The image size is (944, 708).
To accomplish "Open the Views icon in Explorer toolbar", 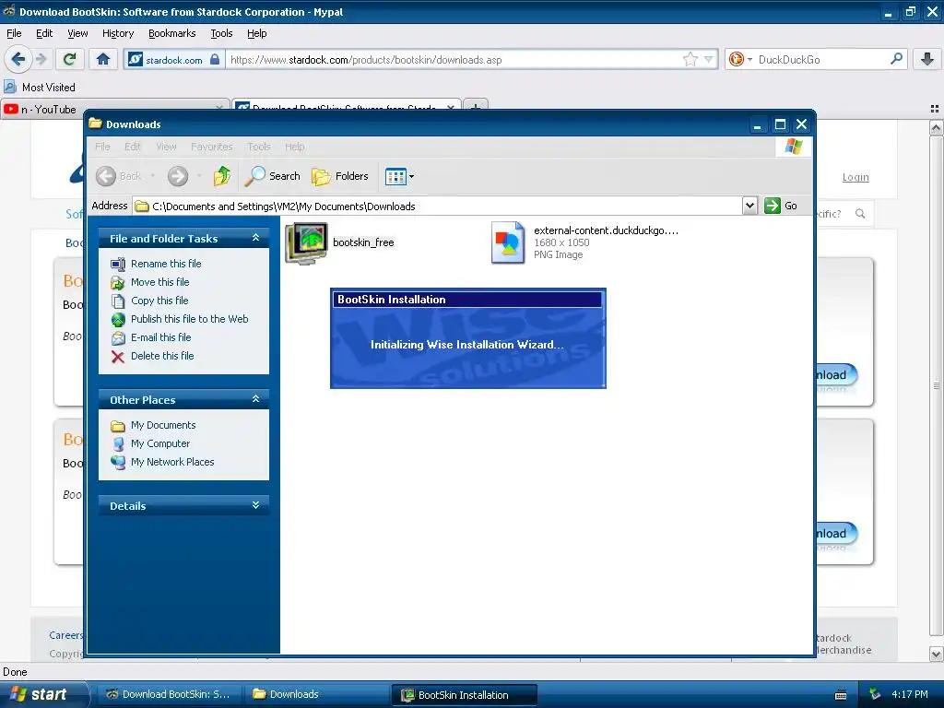I will (395, 176).
